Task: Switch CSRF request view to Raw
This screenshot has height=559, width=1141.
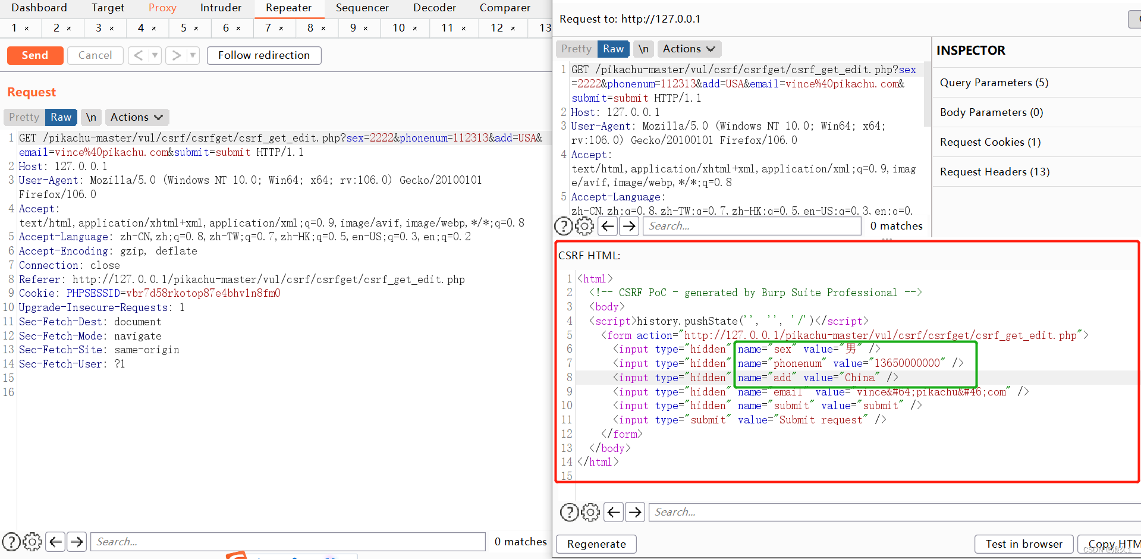Action: pyautogui.click(x=613, y=49)
